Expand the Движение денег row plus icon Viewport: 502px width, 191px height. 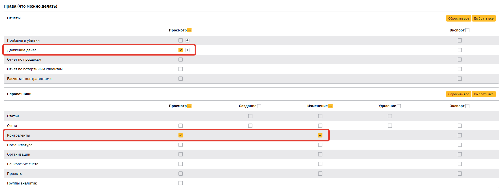pyautogui.click(x=187, y=50)
